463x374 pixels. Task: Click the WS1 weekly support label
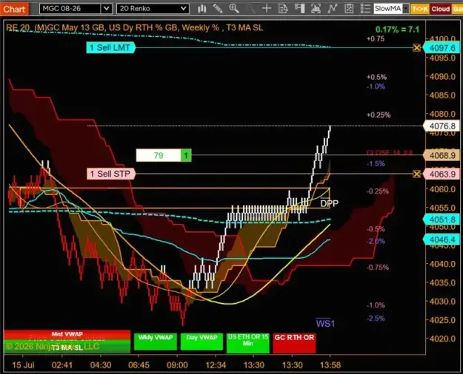[x=325, y=323]
